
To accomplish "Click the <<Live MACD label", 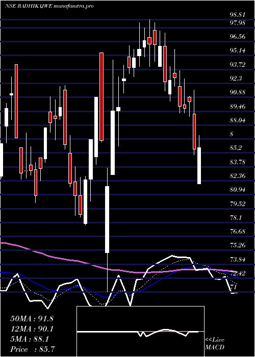I will (215, 343).
